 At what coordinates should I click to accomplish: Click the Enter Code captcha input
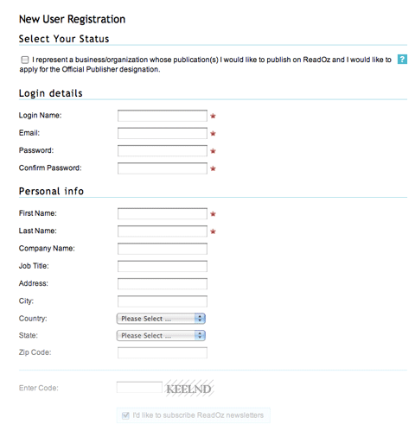click(139, 387)
